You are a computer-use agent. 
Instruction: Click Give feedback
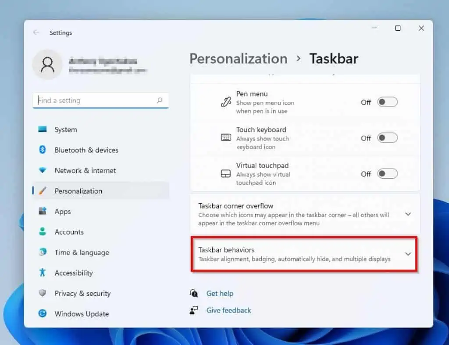[228, 310]
